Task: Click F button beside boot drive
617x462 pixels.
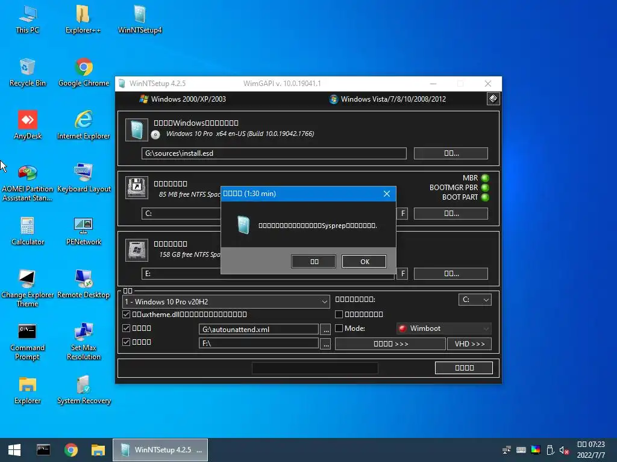Action: tap(402, 214)
